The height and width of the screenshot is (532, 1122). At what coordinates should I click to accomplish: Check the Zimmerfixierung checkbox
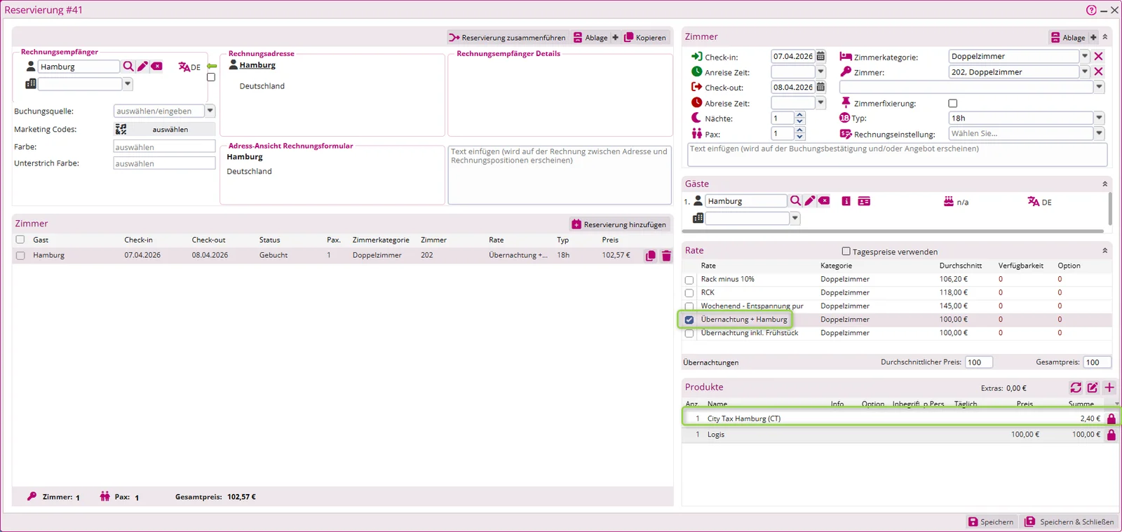952,103
